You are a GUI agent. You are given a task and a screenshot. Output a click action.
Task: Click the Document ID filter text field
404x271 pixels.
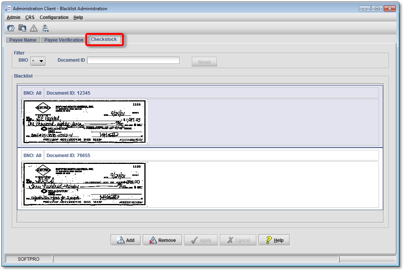click(133, 61)
